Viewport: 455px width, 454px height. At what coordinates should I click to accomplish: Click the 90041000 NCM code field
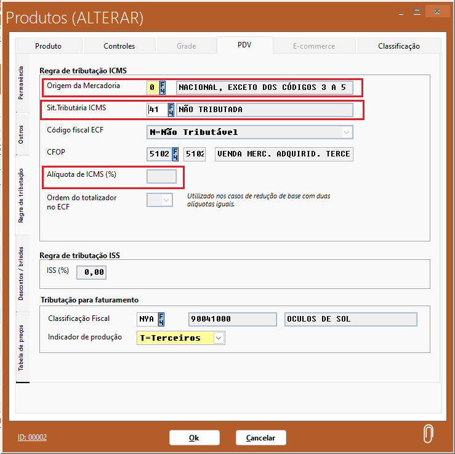coord(233,319)
